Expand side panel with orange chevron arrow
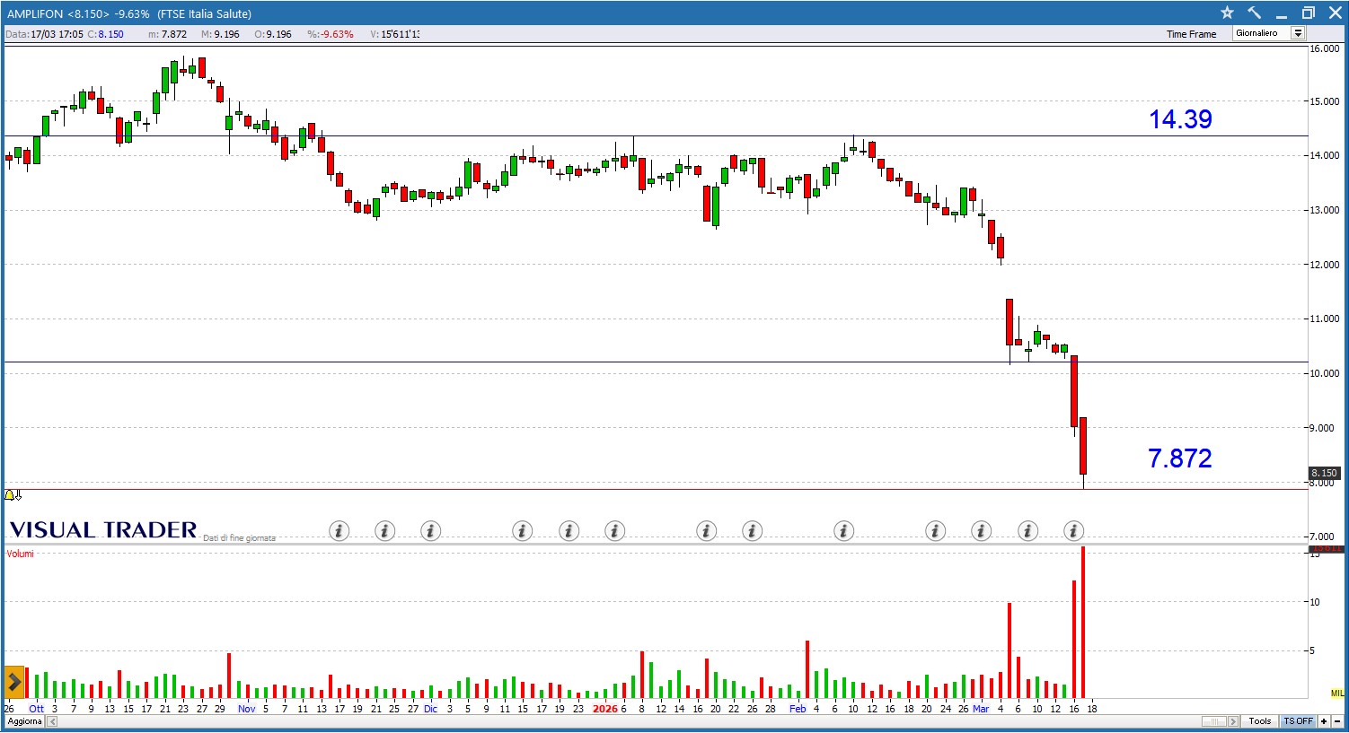Screen dimensions: 1349x733 (14, 682)
